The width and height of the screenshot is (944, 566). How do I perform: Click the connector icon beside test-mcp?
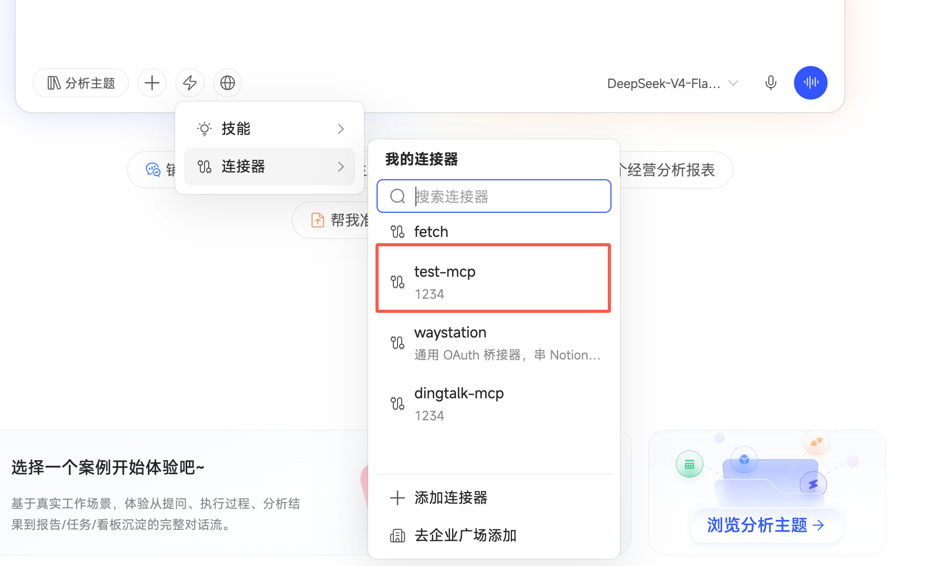click(x=398, y=282)
